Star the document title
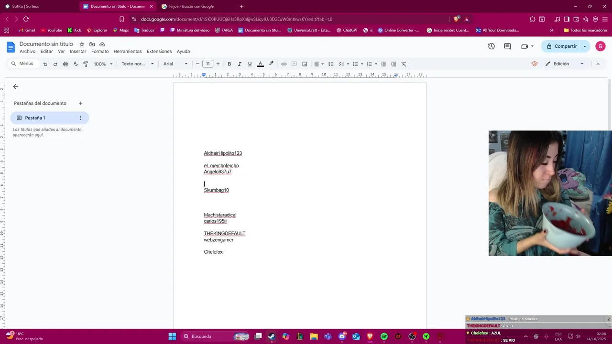Viewport: 612px width, 344px height. click(x=82, y=44)
